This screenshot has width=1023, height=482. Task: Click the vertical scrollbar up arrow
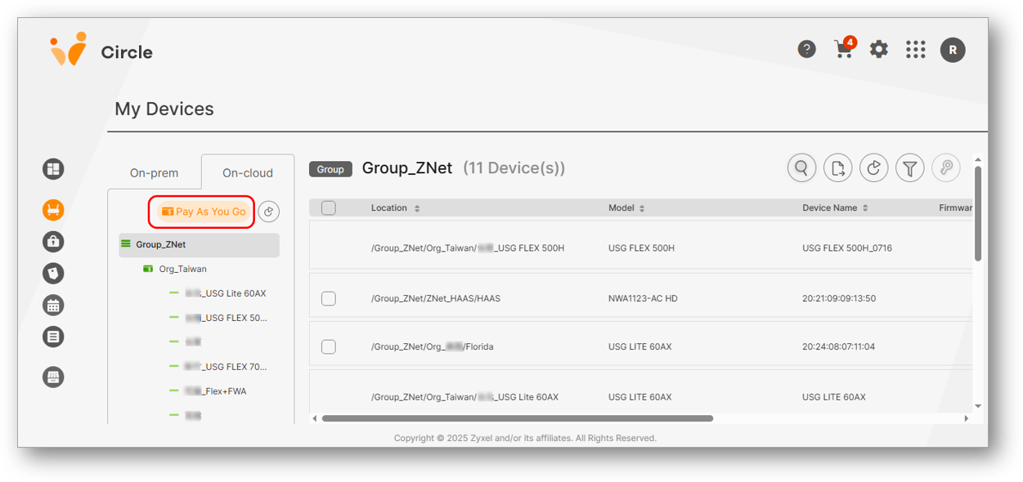pos(978,160)
